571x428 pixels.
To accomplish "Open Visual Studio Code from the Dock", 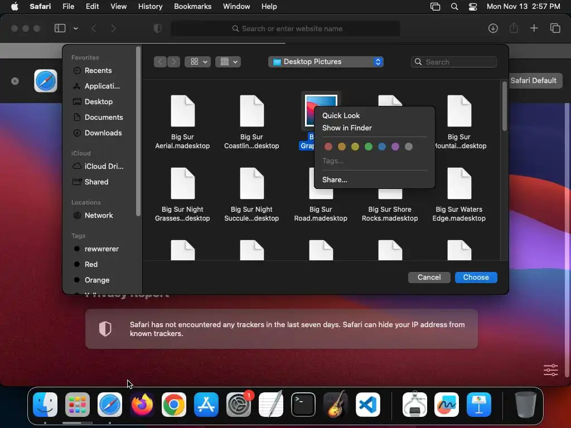I will pos(368,405).
